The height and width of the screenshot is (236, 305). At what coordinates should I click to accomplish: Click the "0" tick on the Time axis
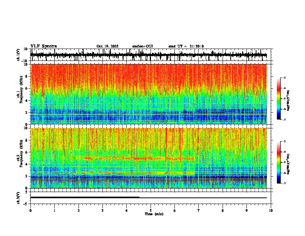30,211
